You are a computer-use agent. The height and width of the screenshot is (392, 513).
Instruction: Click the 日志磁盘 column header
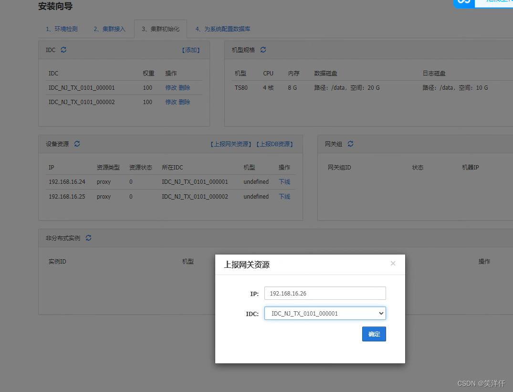[x=434, y=74]
